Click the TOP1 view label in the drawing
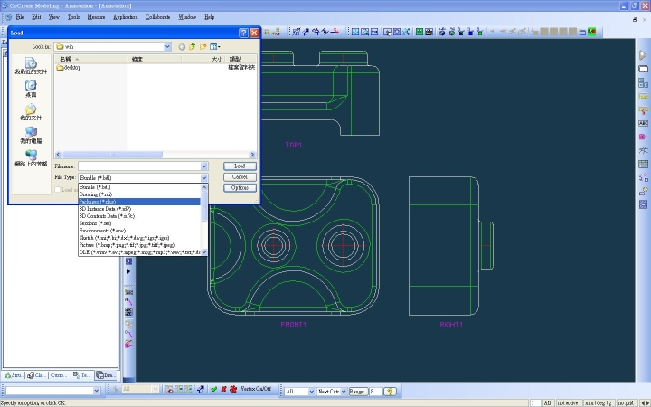Screen dimensions: 651x407 [x=294, y=145]
